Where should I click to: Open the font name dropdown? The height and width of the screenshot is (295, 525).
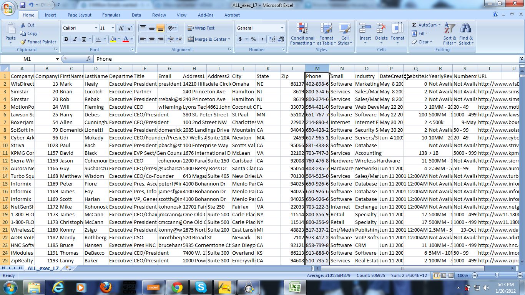point(96,28)
